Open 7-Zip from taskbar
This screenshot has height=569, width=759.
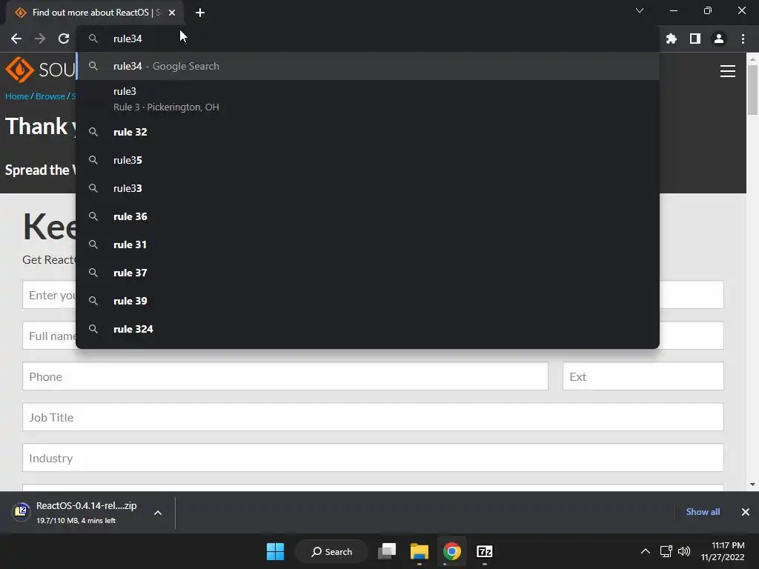pos(485,551)
